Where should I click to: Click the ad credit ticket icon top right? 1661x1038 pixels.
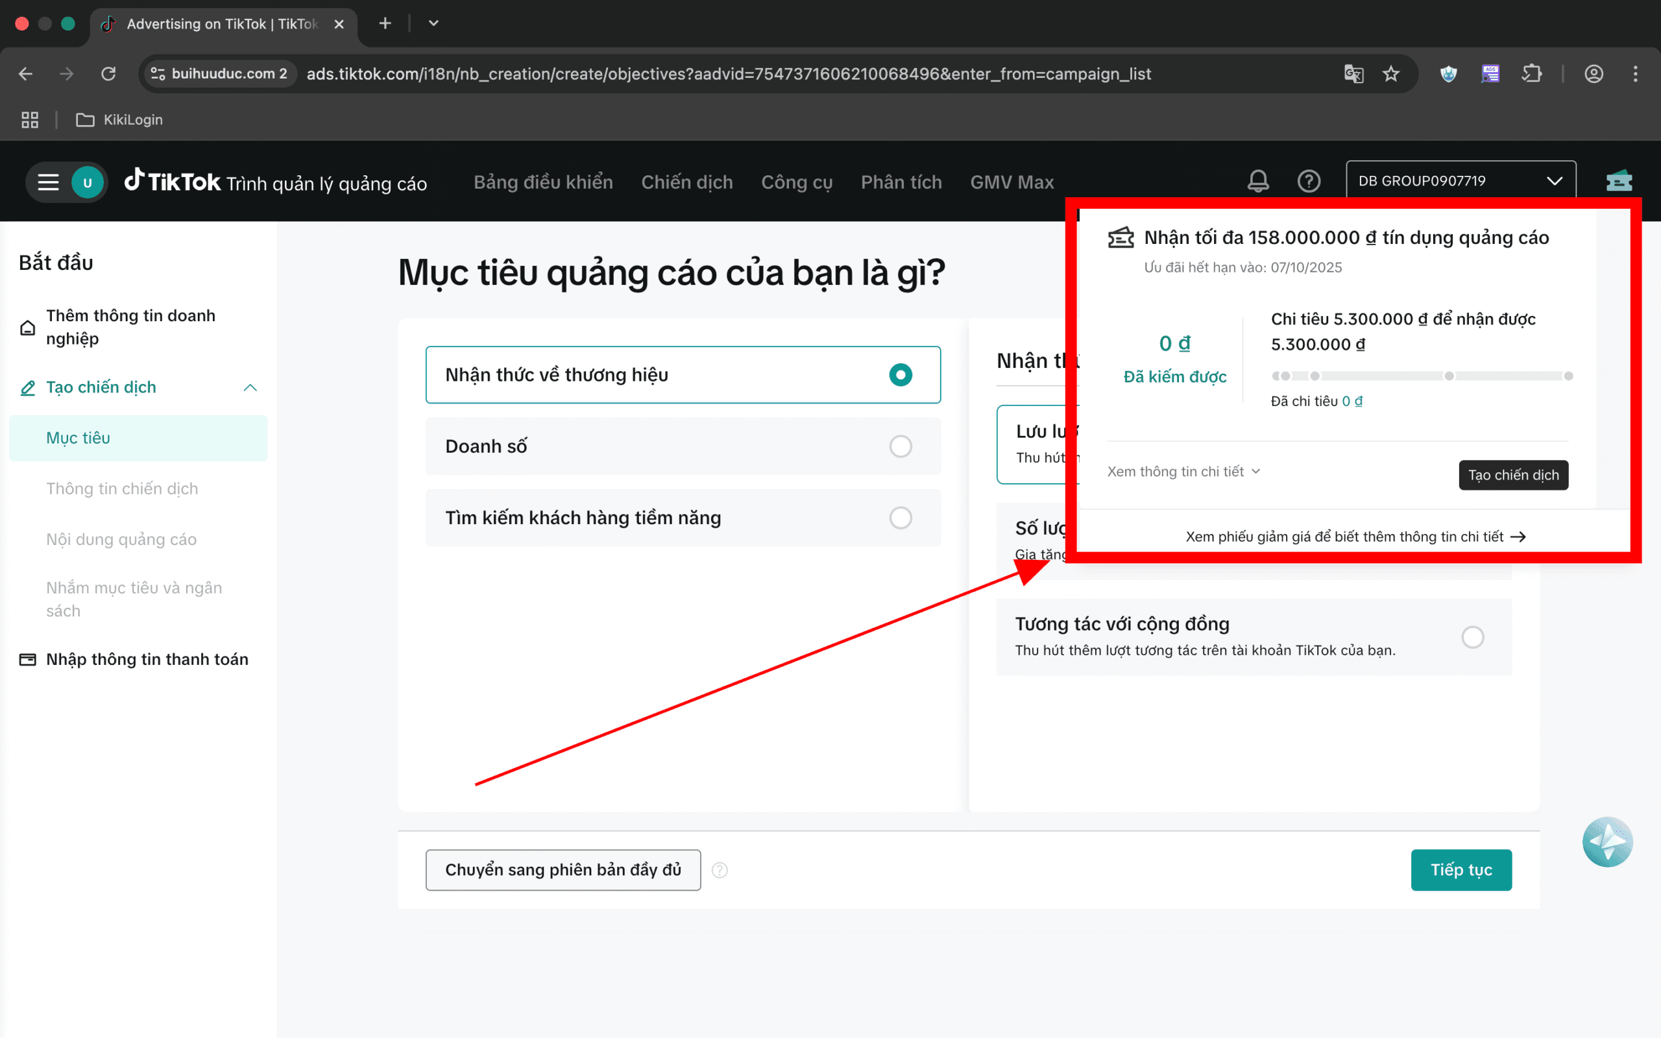1618,180
